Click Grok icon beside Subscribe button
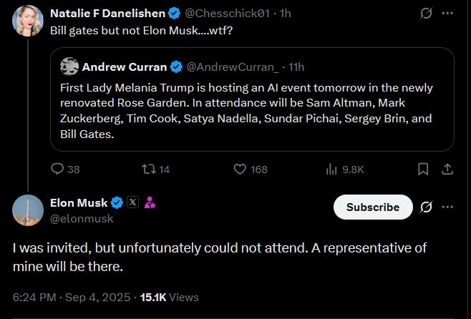471x319 pixels. (x=426, y=207)
